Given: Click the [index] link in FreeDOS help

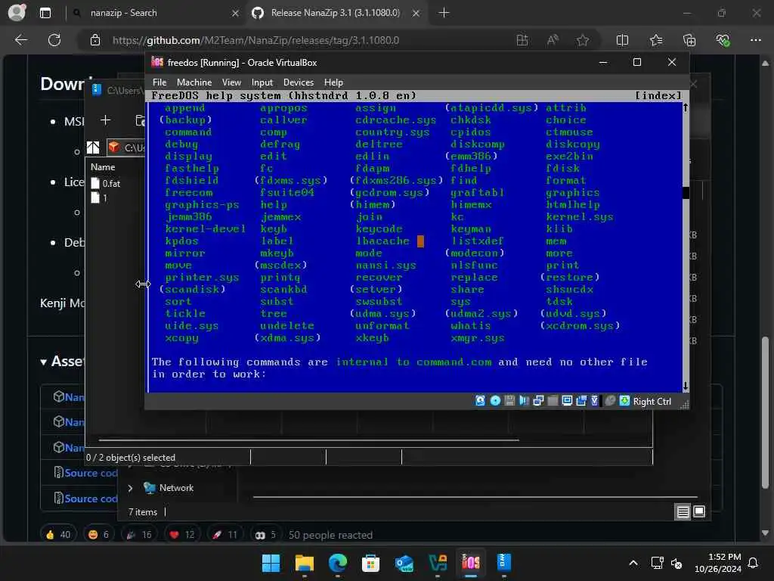Looking at the screenshot, I should pos(658,95).
